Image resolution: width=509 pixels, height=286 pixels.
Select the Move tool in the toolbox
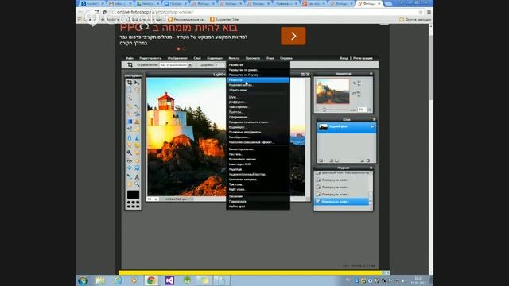[x=137, y=83]
